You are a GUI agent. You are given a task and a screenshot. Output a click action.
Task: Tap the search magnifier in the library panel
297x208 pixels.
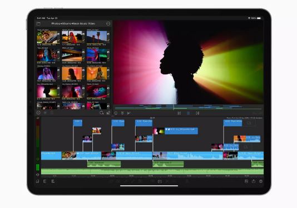[x=102, y=113]
